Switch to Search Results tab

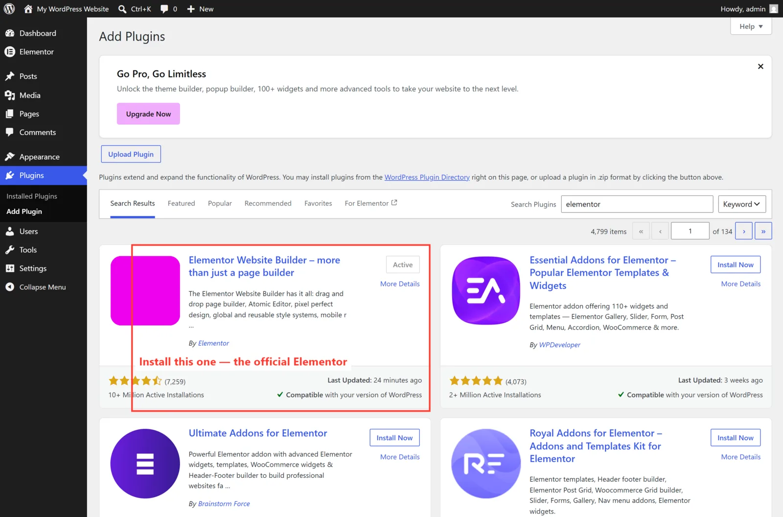[133, 203]
